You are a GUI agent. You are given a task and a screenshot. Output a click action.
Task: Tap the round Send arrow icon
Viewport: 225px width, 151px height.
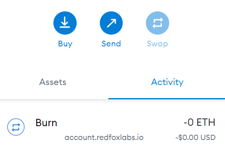111,23
